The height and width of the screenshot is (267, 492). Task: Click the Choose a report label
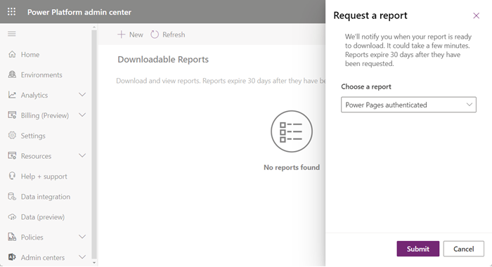[366, 87]
